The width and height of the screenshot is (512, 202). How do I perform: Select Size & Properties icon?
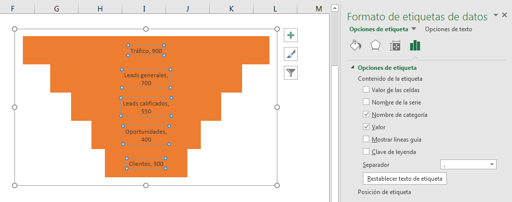[395, 46]
